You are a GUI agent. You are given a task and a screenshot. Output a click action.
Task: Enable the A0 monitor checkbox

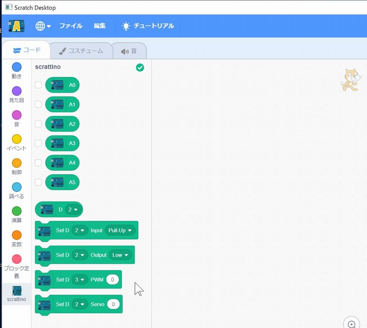click(39, 85)
